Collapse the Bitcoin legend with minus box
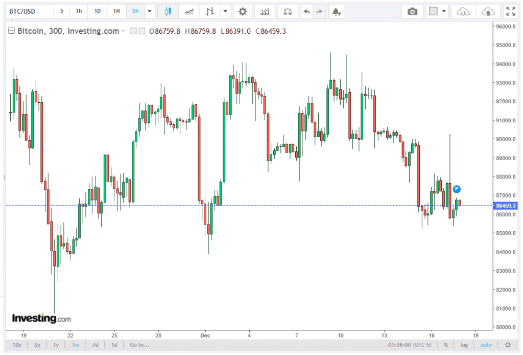 11,32
